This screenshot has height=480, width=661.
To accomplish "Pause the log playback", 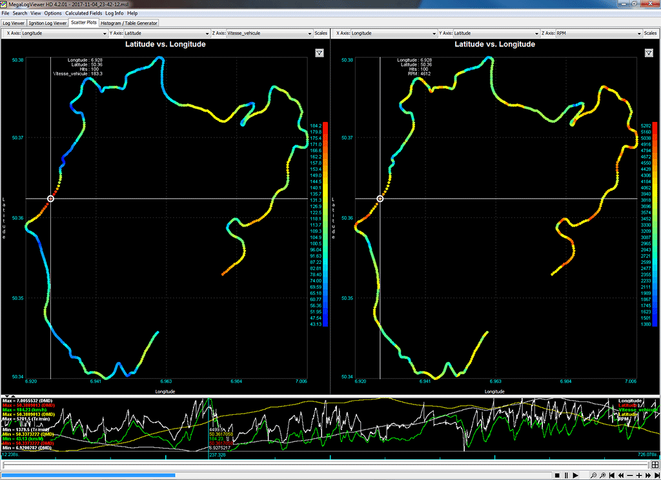I will tap(566, 475).
